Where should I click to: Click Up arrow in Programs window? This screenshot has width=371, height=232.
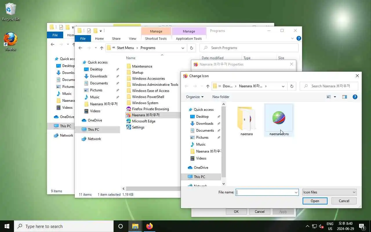pos(101,48)
